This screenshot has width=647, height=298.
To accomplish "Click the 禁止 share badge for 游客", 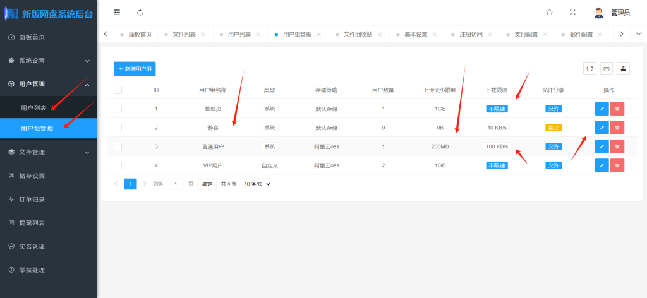I will [553, 128].
